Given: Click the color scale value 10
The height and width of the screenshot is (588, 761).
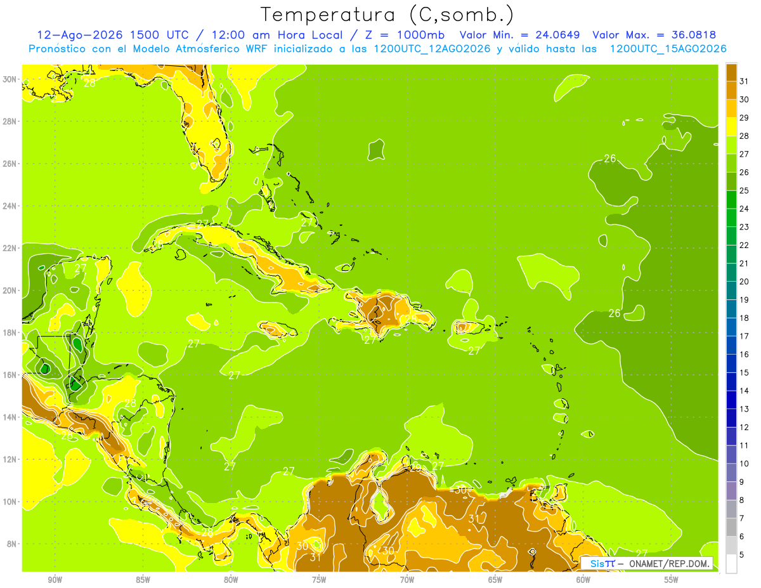Looking at the screenshot, I should tap(745, 464).
